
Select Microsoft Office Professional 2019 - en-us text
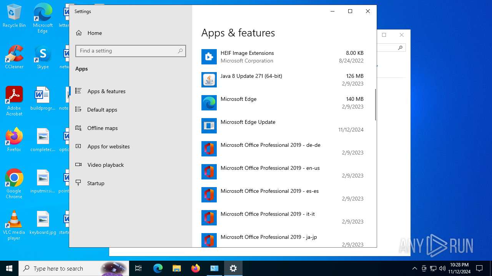[x=270, y=168]
